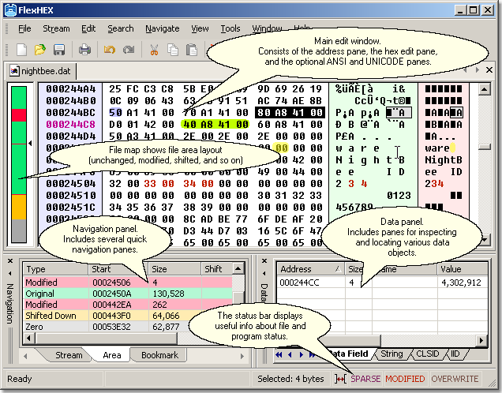Collapse Navigation panel via small arrow
The height and width of the screenshot is (393, 502).
[x=10, y=273]
